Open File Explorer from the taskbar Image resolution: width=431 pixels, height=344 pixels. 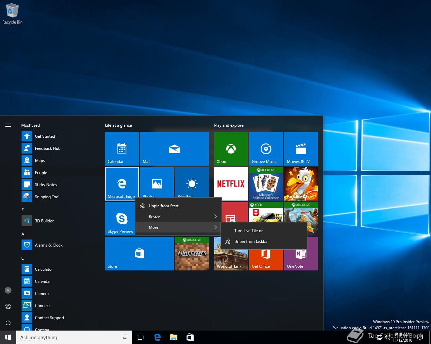pos(173,337)
